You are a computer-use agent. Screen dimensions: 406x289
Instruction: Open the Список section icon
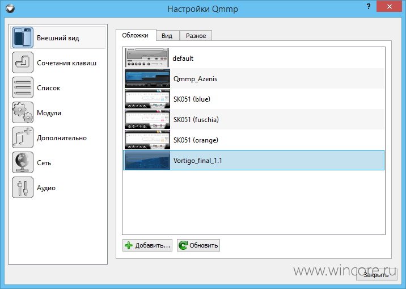[23, 87]
